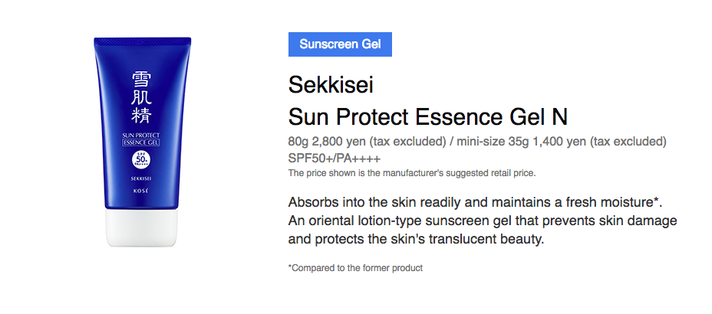Image resolution: width=712 pixels, height=314 pixels.
Task: Click the SPF50+/PA++++ rating text
Action: pos(334,158)
